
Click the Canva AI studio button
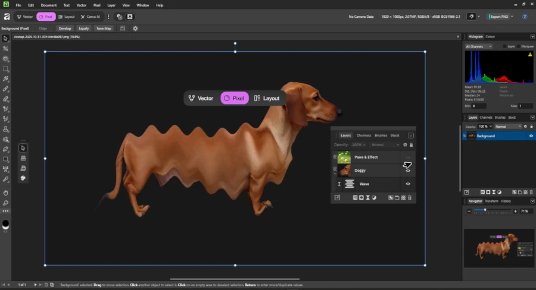click(x=90, y=17)
